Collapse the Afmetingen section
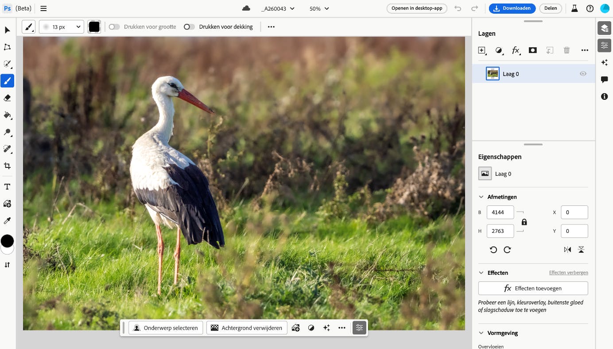The image size is (613, 349). 481,197
